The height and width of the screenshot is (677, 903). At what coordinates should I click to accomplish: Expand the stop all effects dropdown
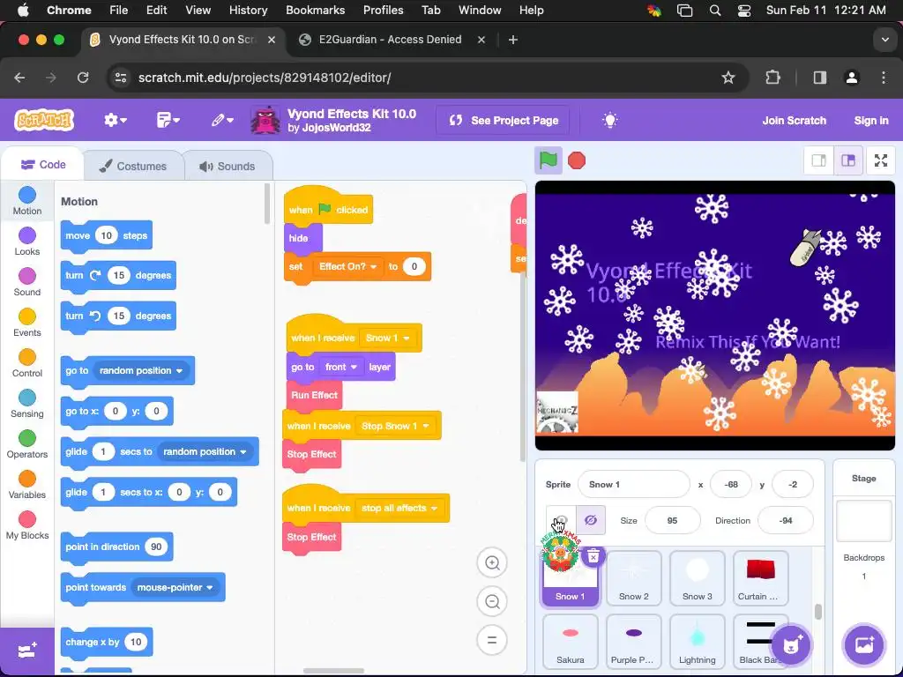pyautogui.click(x=399, y=509)
